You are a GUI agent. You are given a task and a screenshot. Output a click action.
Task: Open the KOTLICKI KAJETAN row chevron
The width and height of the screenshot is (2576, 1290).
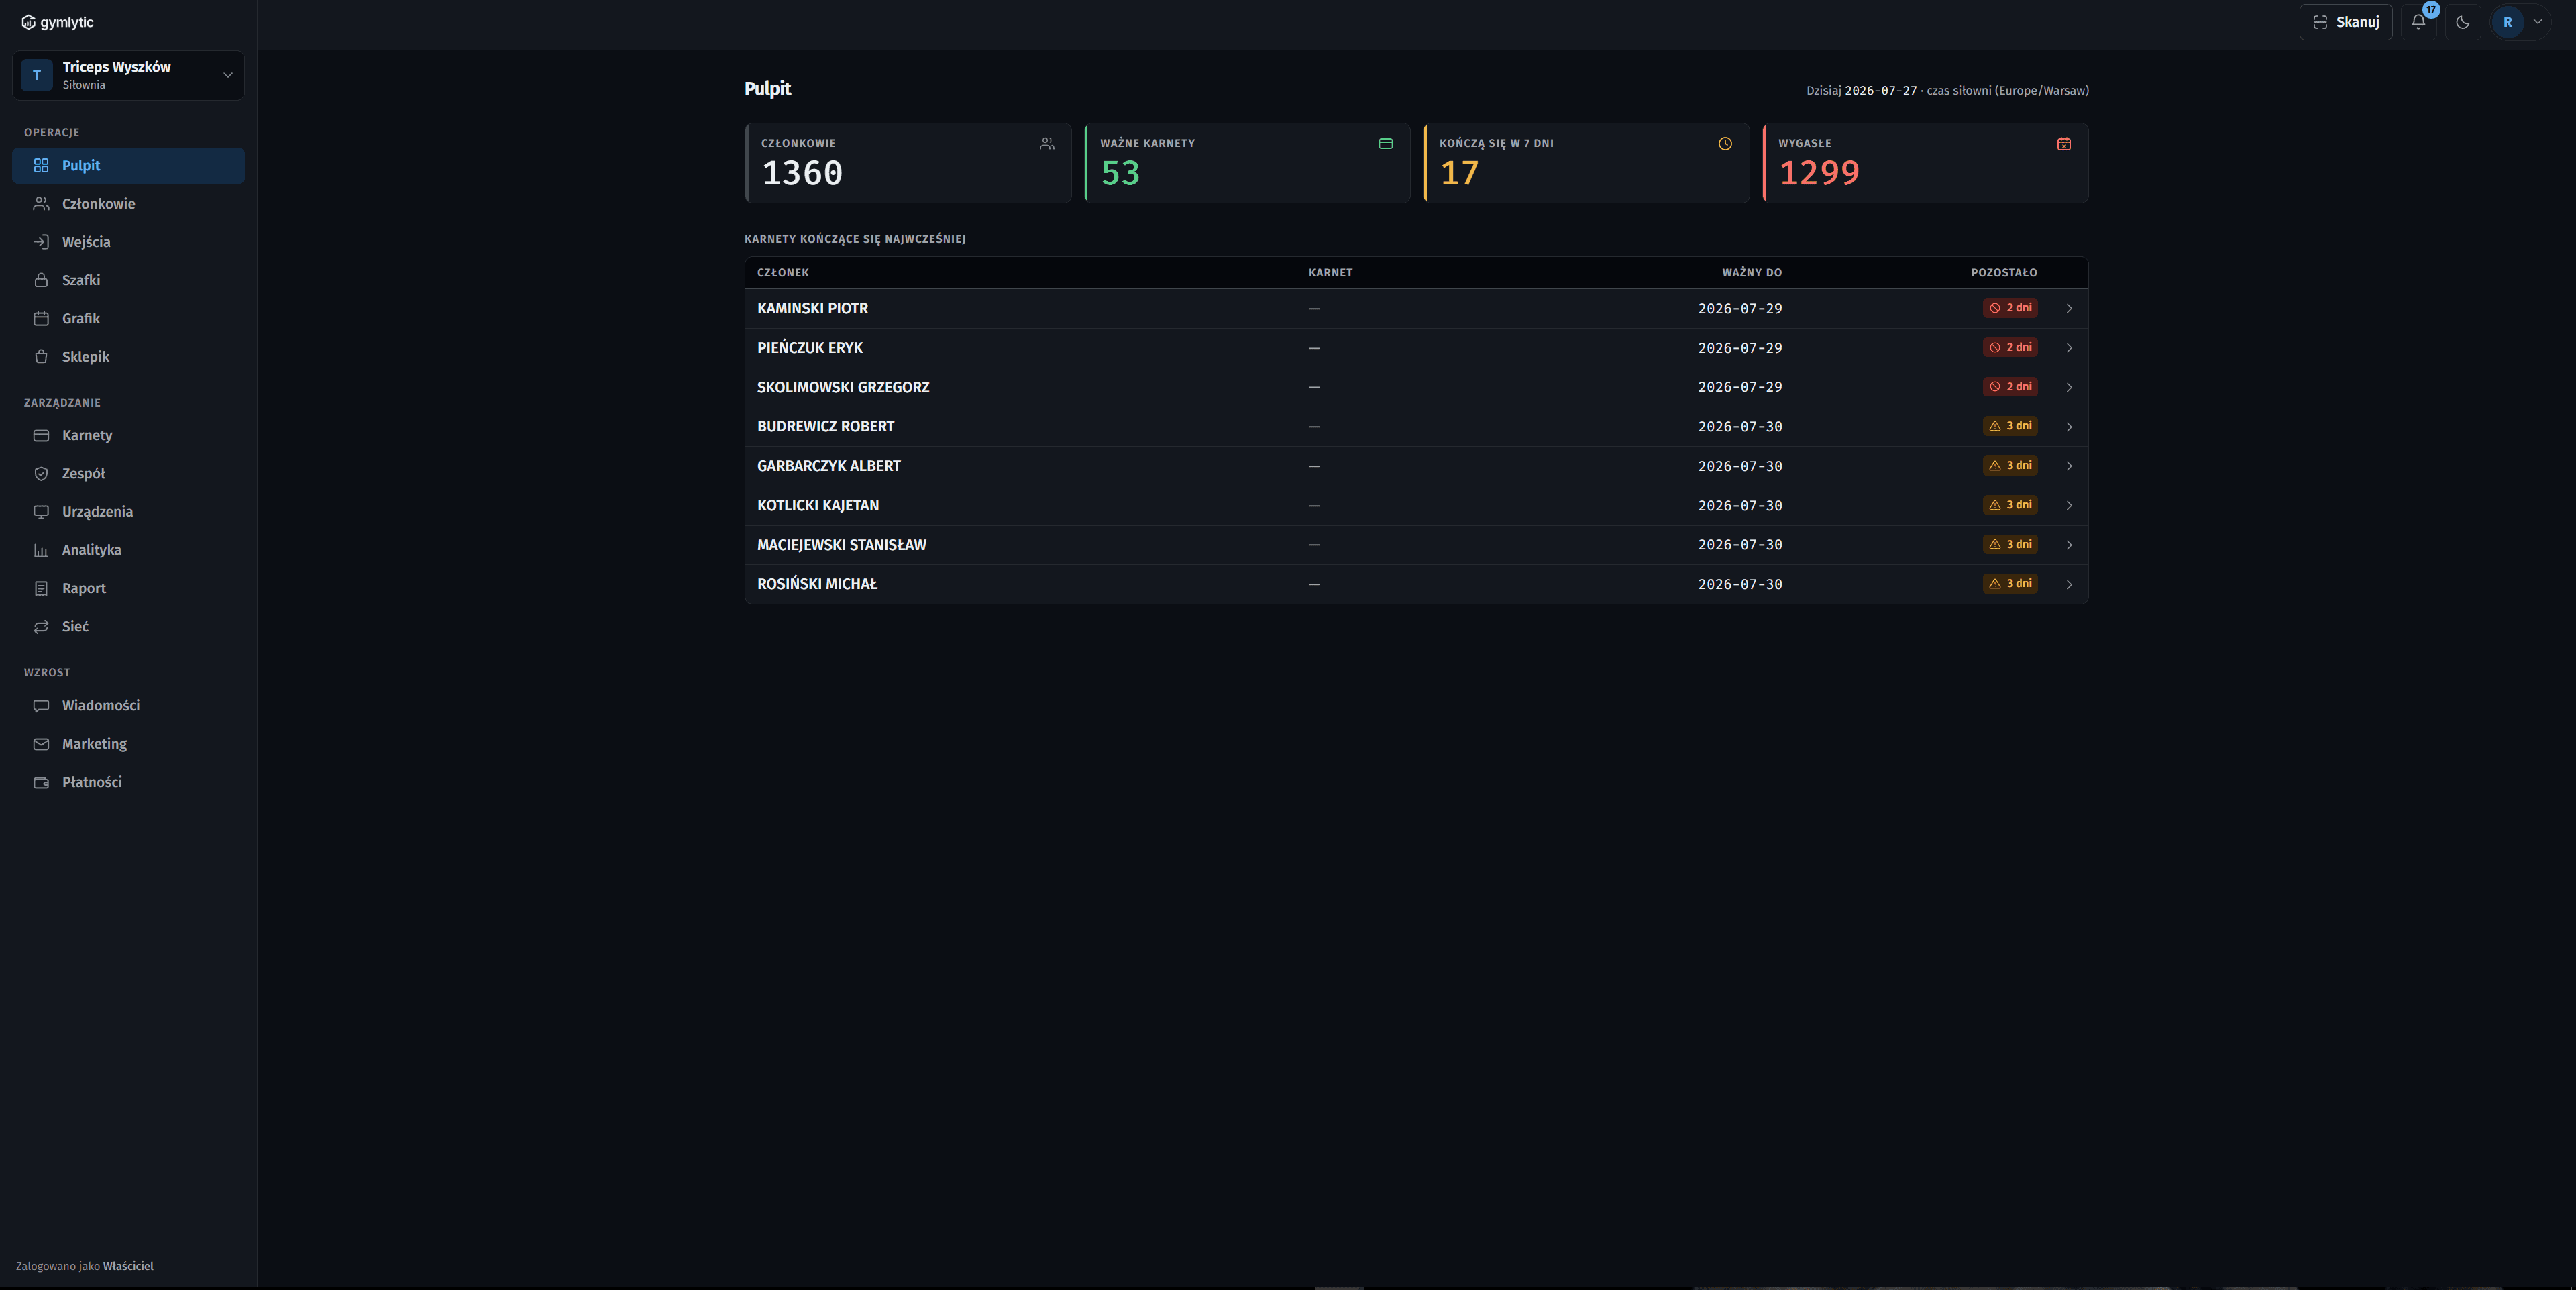tap(2069, 506)
